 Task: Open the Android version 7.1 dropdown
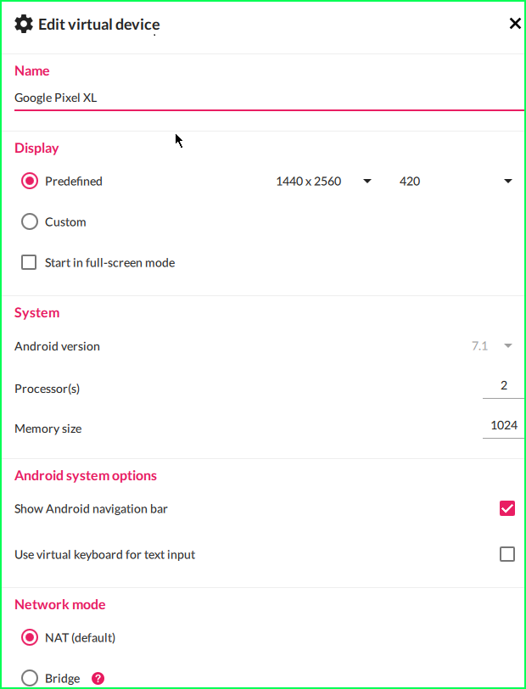tap(492, 345)
